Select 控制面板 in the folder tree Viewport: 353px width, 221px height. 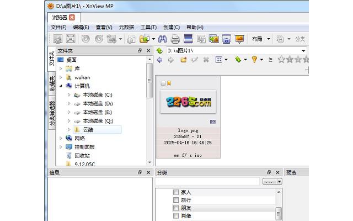[x=84, y=147]
